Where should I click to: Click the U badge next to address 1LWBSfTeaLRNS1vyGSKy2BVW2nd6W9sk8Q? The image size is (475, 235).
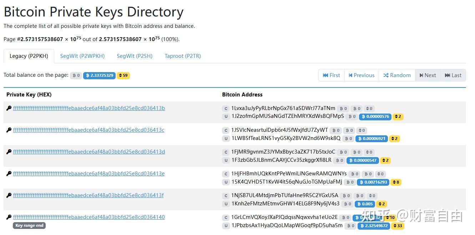pyautogui.click(x=226, y=139)
